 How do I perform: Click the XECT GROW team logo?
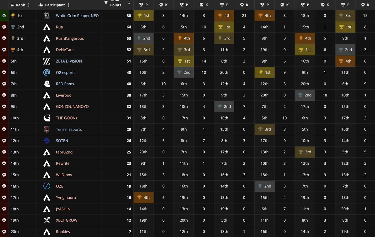(47, 220)
